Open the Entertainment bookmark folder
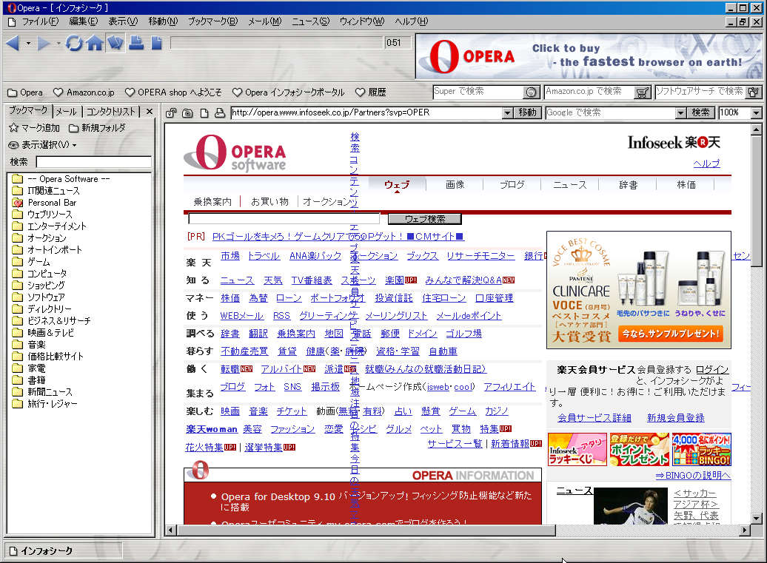 tap(49, 226)
